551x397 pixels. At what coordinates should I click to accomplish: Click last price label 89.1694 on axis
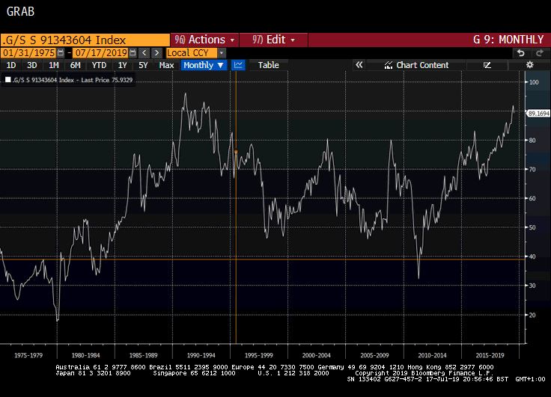click(538, 114)
